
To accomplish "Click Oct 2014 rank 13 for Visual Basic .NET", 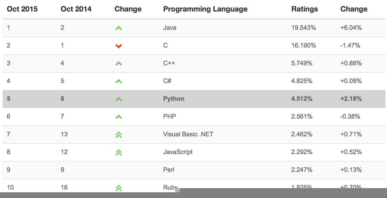I will (x=64, y=134).
